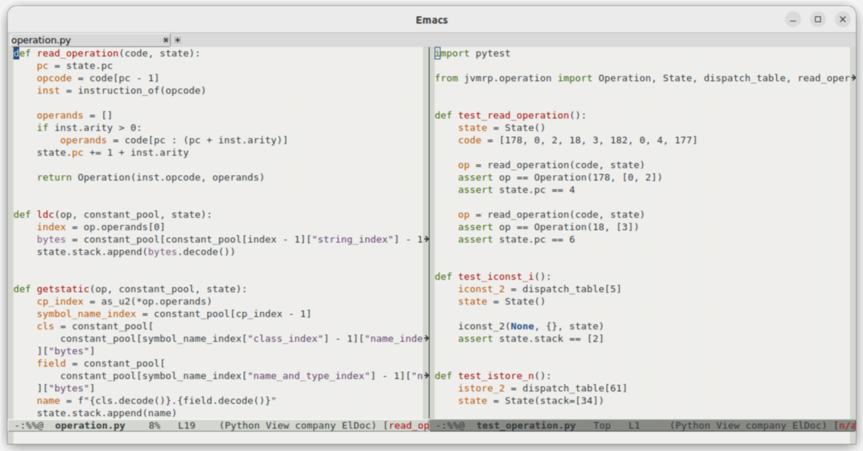Close the operation.py tab with its x
The image size is (863, 451).
[165, 40]
